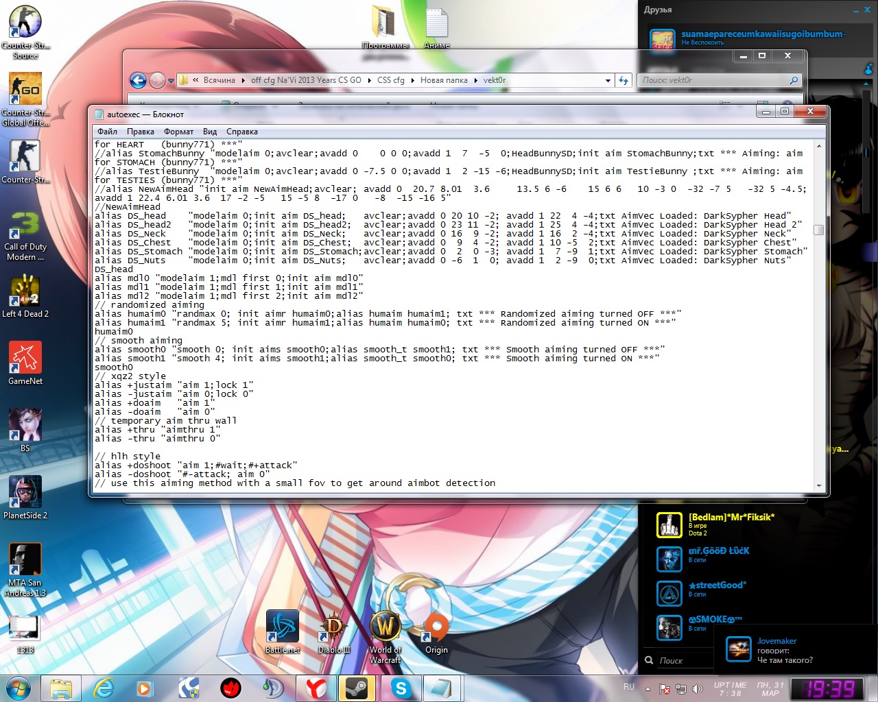The height and width of the screenshot is (702, 878).
Task: Click the Notepad vertical scrollbar thumb
Action: (818, 230)
